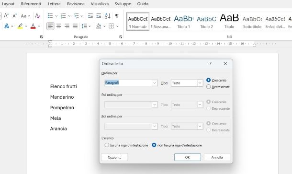The image size is (292, 174).
Task: Click the 'Arancia' line in document
Action: pyautogui.click(x=58, y=128)
